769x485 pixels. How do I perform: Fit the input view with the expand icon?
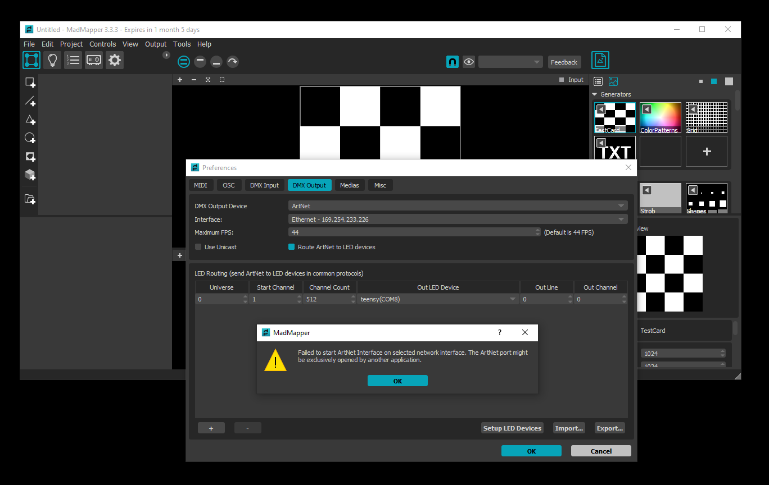point(208,80)
